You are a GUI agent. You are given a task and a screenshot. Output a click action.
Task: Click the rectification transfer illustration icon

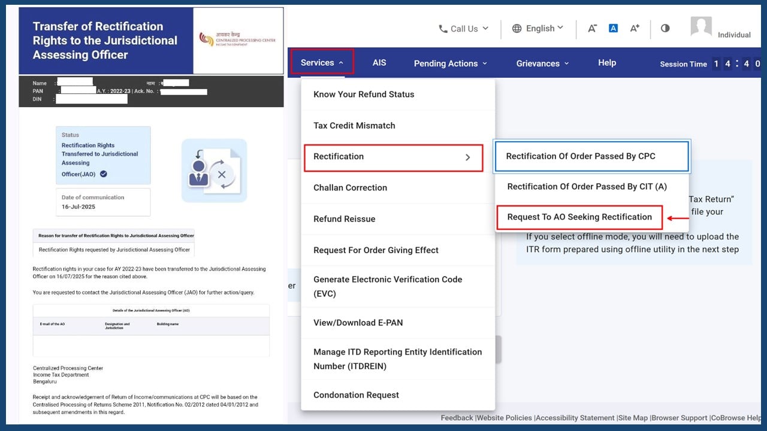[214, 171]
